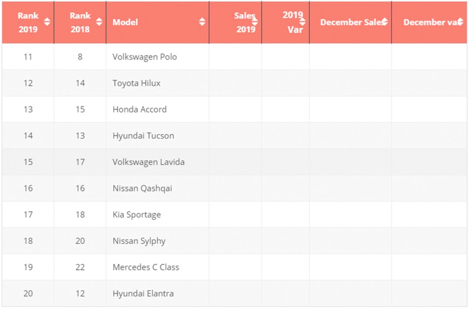Click the Honda Accord entry

click(x=140, y=110)
